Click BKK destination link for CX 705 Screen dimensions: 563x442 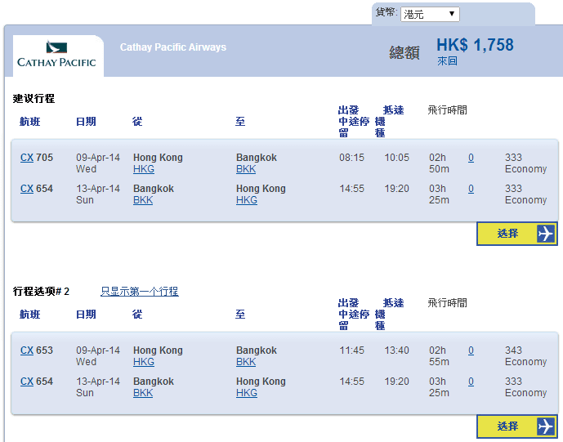tap(246, 169)
